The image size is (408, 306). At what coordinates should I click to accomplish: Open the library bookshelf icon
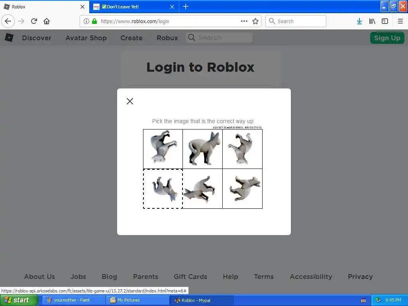(x=372, y=21)
